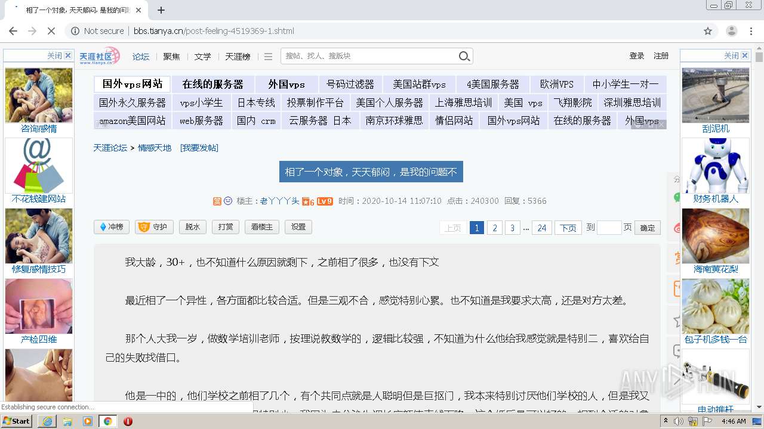Click the 设置 button
Image resolution: width=764 pixels, height=429 pixels.
pos(298,227)
